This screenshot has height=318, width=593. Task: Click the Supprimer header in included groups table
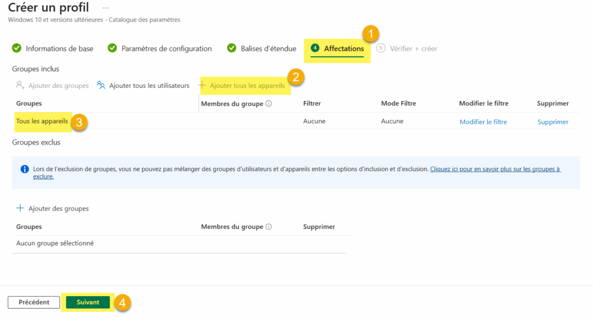tap(553, 103)
